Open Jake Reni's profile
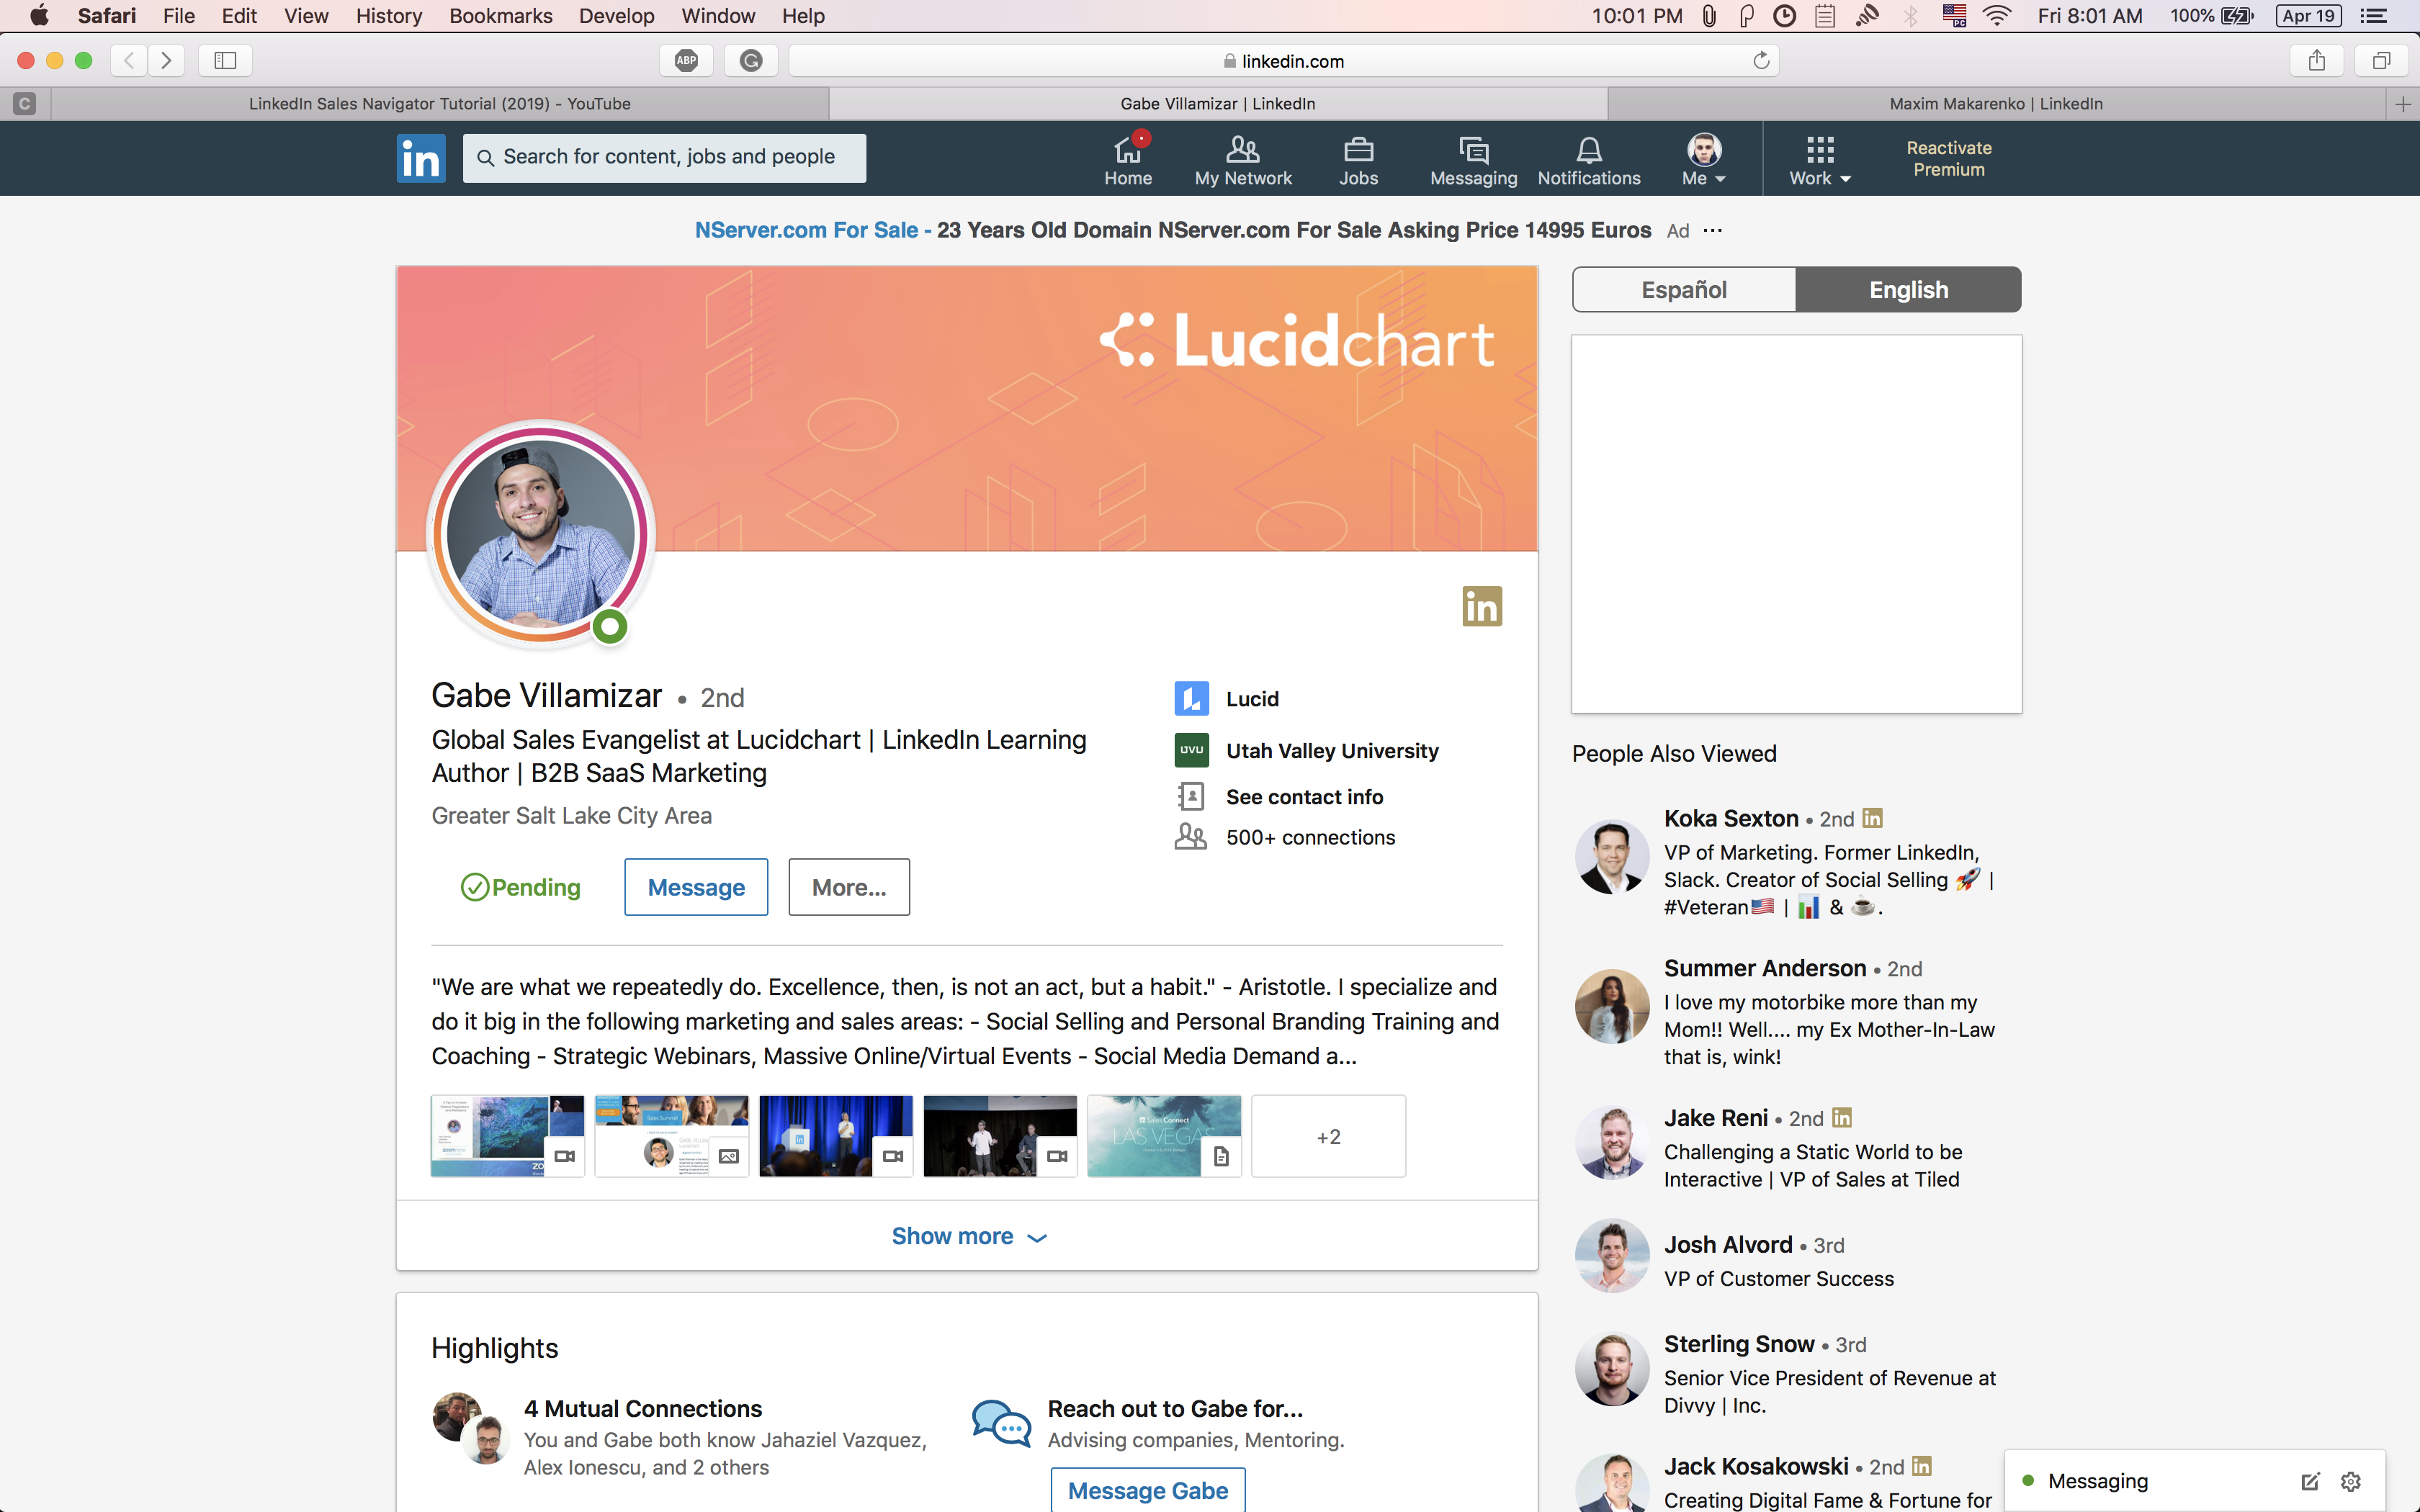2420x1512 pixels. [1715, 1118]
